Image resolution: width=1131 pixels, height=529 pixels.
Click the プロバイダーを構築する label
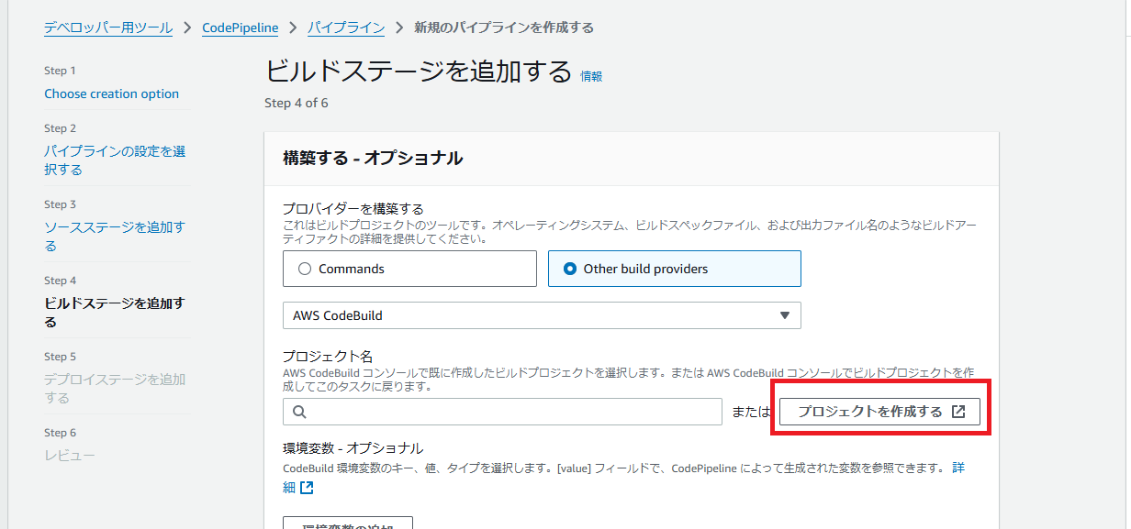[x=353, y=209]
